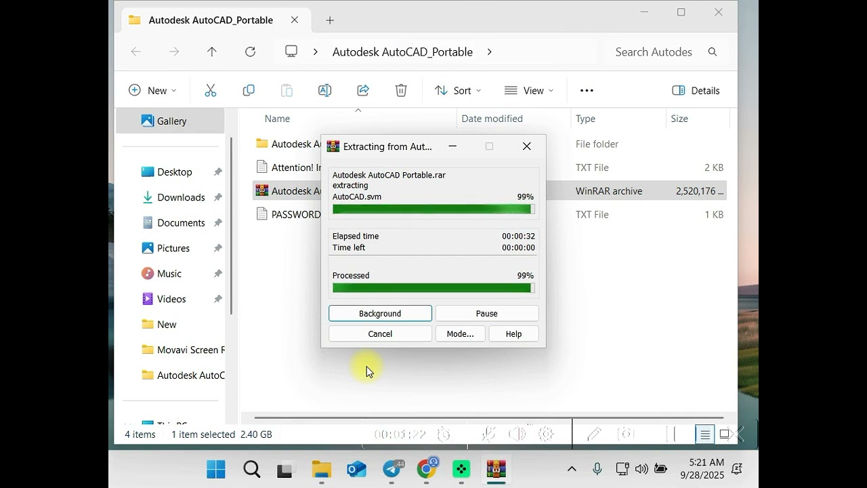This screenshot has height=488, width=867.
Task: Click the search magnifier icon in Explorer
Action: pyautogui.click(x=712, y=52)
